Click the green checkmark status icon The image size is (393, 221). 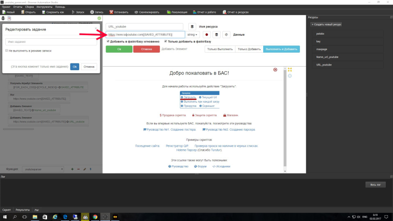point(99,18)
